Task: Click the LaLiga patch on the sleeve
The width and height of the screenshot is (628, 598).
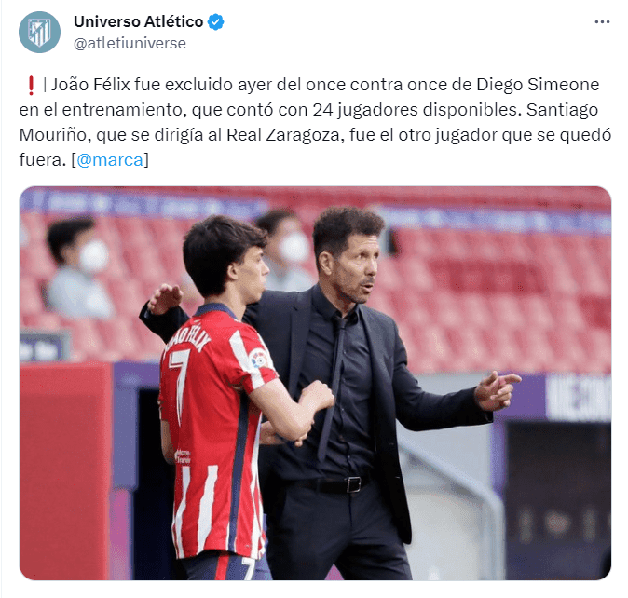Action: (x=258, y=358)
